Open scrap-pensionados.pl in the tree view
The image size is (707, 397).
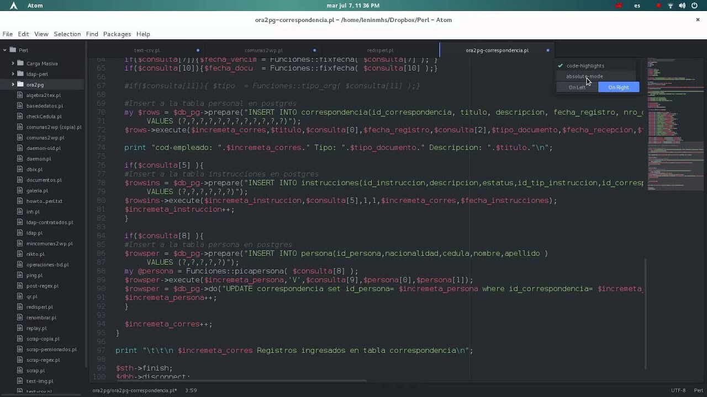[x=51, y=350]
